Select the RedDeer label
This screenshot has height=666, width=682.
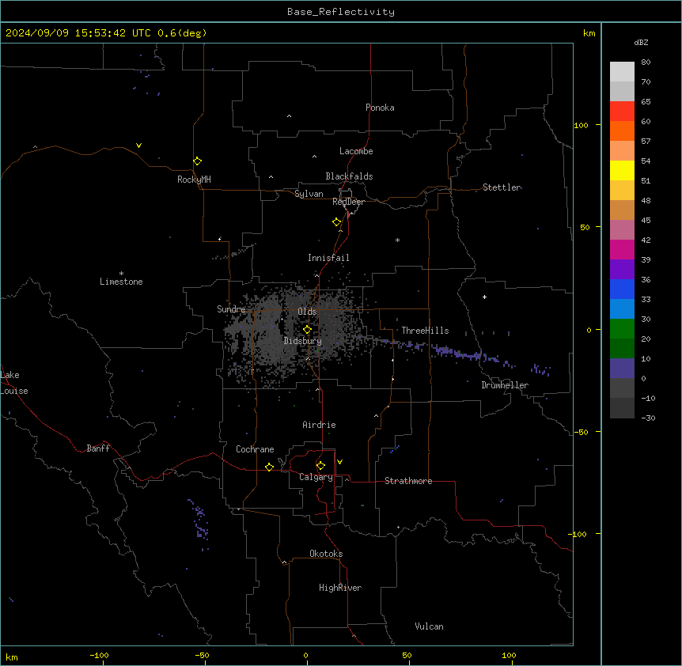[x=348, y=202]
